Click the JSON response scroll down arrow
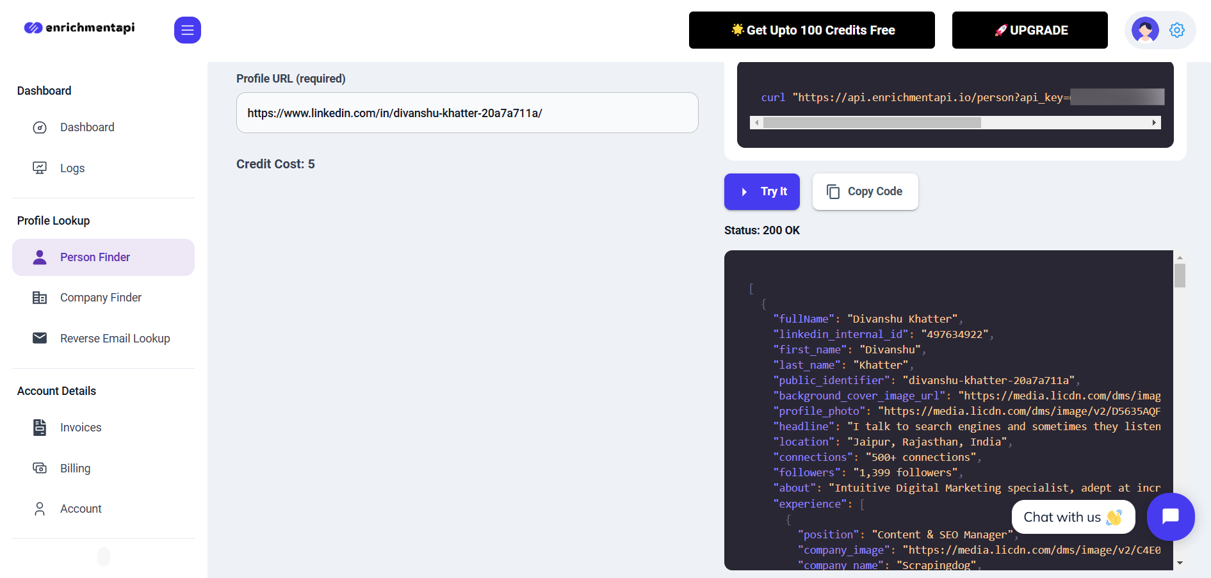This screenshot has width=1211, height=578. (1180, 563)
